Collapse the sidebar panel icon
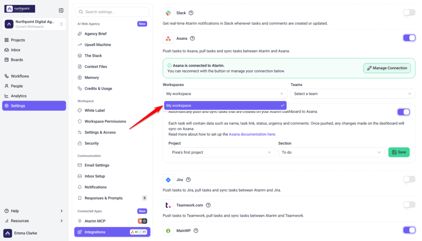Viewport: 422px width, 241px height. click(61, 10)
